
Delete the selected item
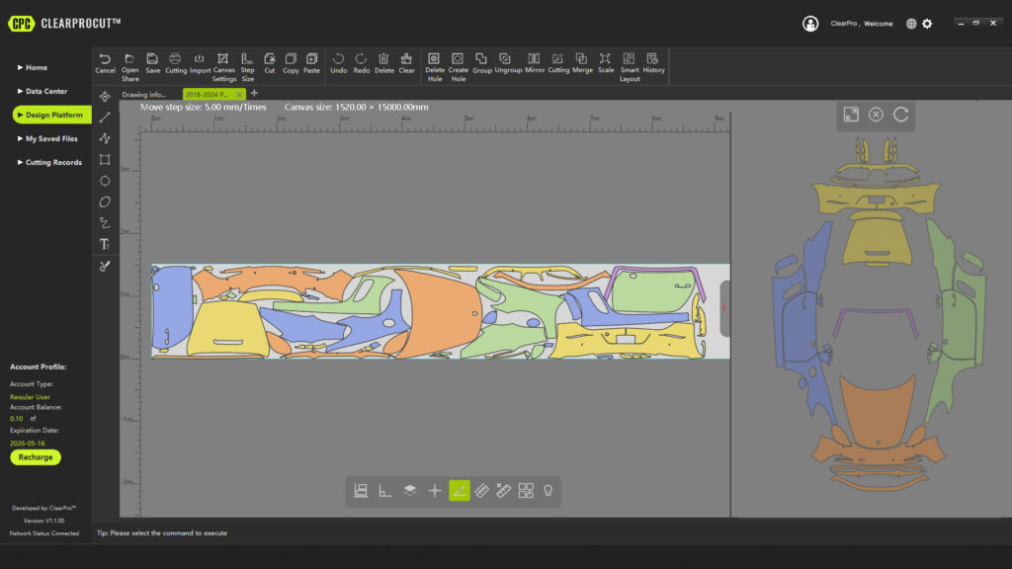[383, 63]
